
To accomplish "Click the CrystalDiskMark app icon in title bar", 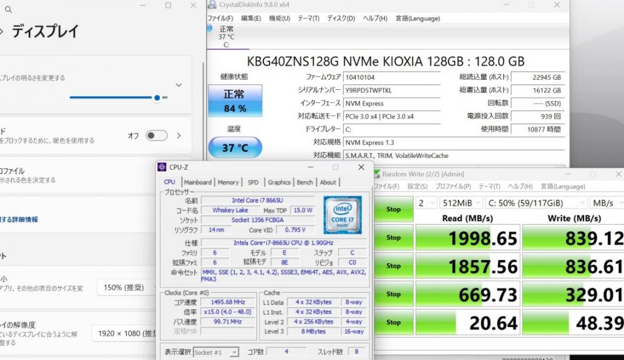I will click(377, 174).
